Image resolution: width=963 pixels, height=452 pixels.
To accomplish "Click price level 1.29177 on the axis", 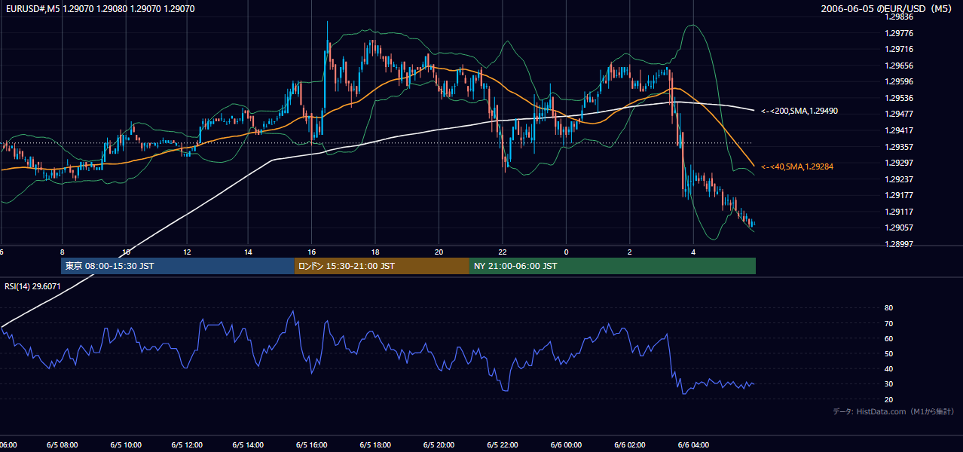I will [x=898, y=195].
